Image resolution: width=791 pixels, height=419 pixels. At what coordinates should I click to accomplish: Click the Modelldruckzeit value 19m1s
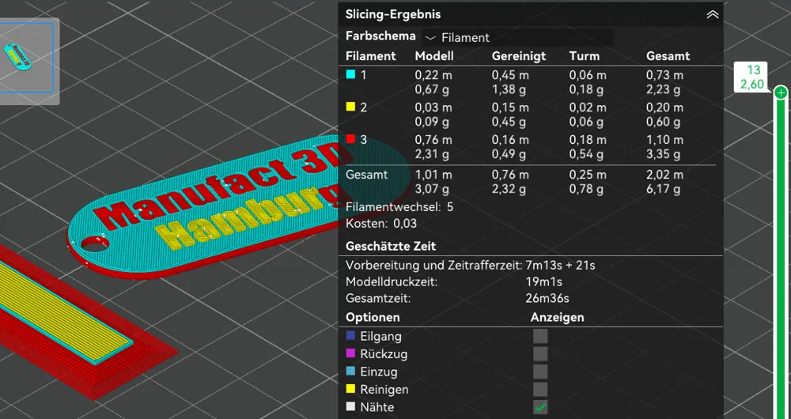click(543, 282)
